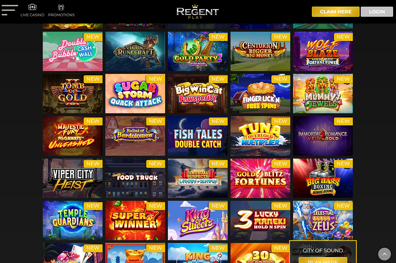Select the Tuna Overload Multiplier game

tap(261, 136)
